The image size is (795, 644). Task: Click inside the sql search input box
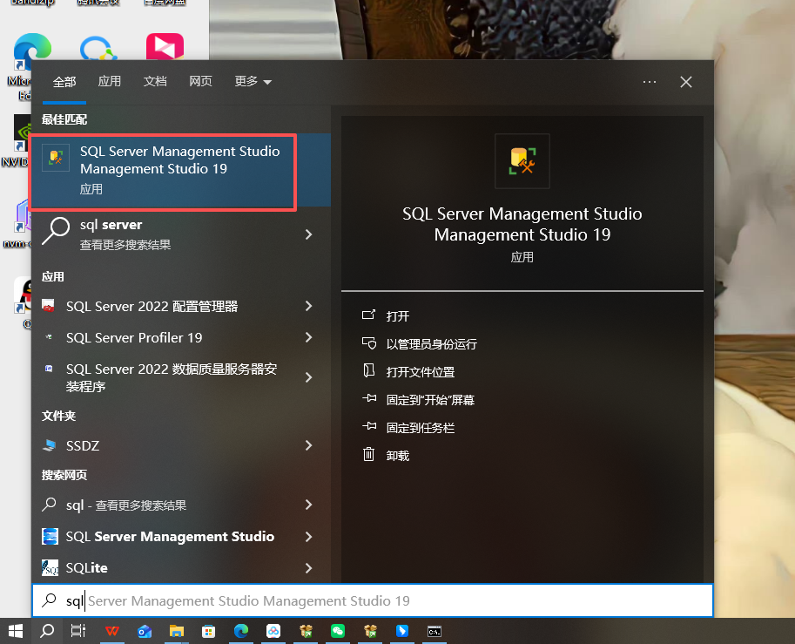click(x=373, y=601)
